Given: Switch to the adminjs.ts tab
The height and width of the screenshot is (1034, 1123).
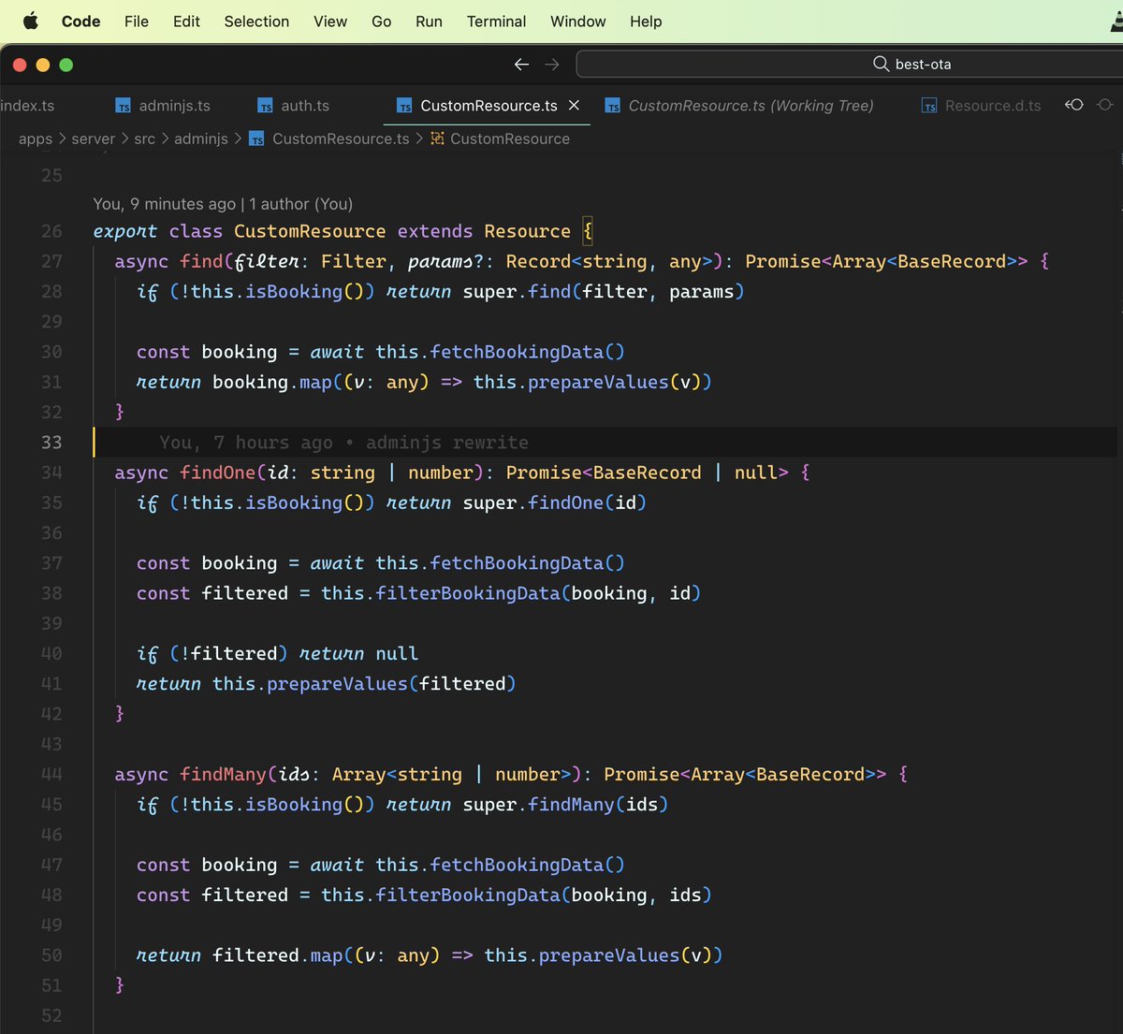Looking at the screenshot, I should tap(163, 106).
